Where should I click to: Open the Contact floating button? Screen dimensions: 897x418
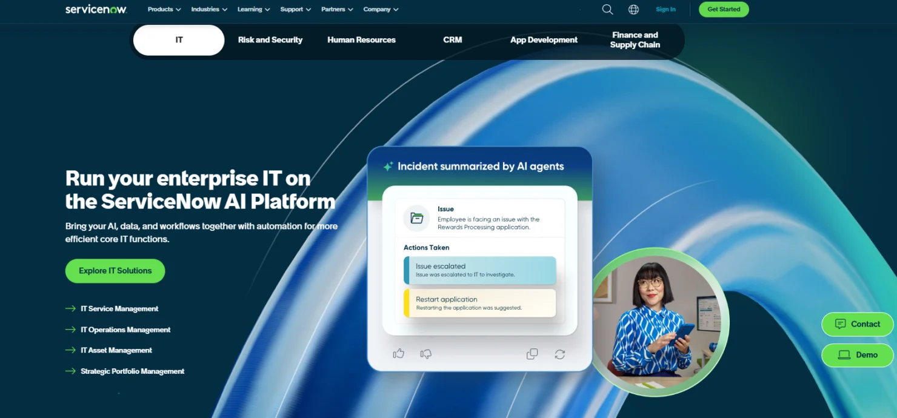857,324
